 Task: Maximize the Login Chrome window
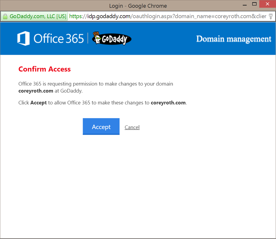pos(254,4)
